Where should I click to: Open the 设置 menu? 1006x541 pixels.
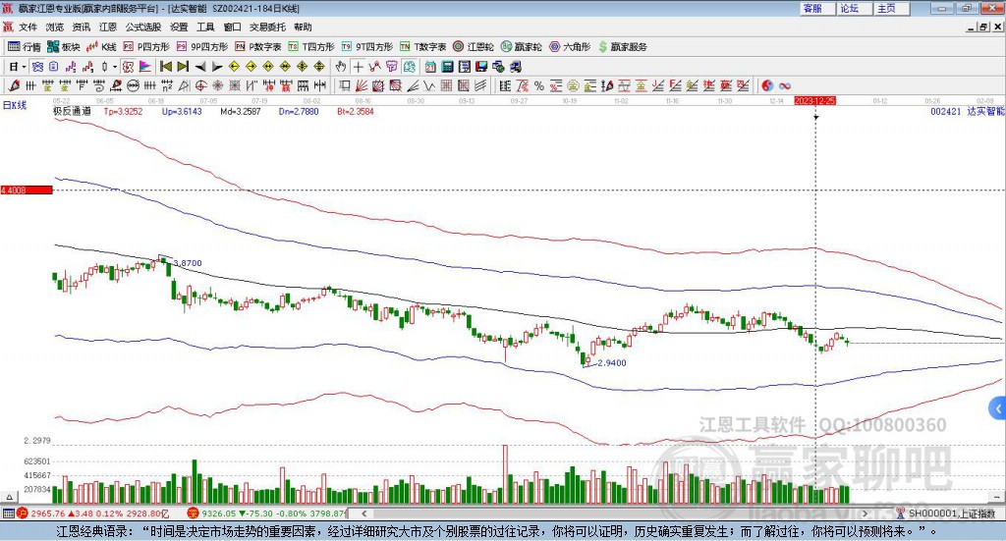179,27
